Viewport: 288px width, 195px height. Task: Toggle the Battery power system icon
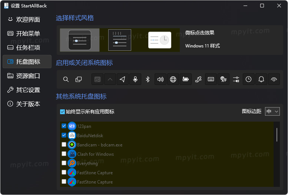click(186, 79)
